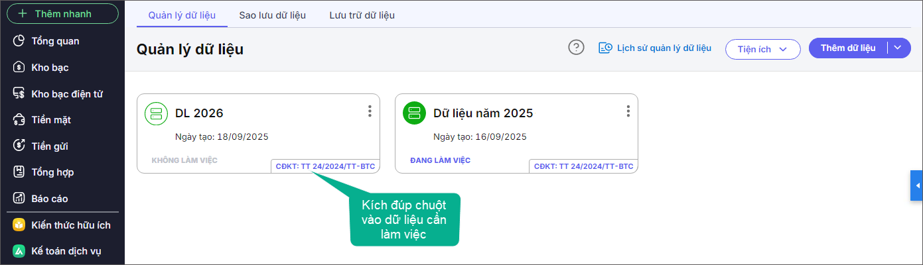Switch to the Lưu trữ dữ liệu tab
The image size is (923, 265).
[x=362, y=15]
